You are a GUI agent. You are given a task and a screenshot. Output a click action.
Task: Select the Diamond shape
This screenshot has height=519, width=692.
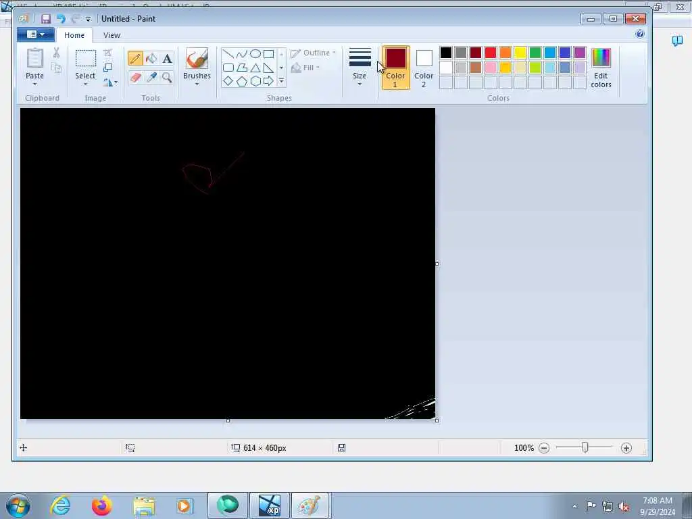(228, 81)
